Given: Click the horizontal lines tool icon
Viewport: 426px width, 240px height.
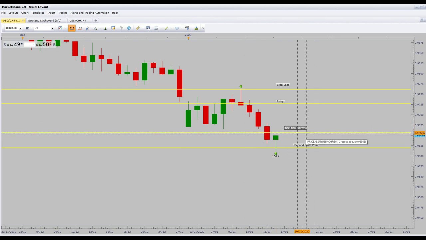Looking at the screenshot, I should [156, 28].
